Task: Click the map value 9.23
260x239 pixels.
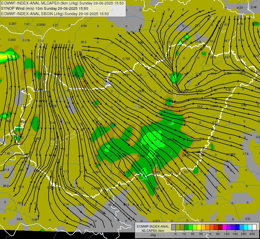Action: (240, 8)
